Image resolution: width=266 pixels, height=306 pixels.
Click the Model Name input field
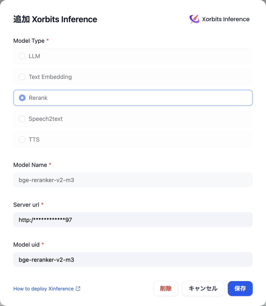coord(133,180)
